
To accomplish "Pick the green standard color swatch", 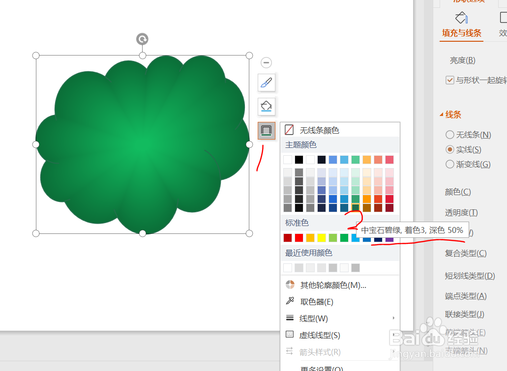I will [x=344, y=238].
